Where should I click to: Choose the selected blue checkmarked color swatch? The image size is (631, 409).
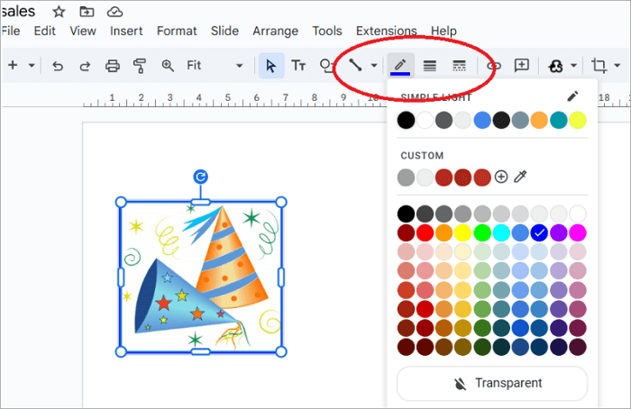tap(539, 232)
